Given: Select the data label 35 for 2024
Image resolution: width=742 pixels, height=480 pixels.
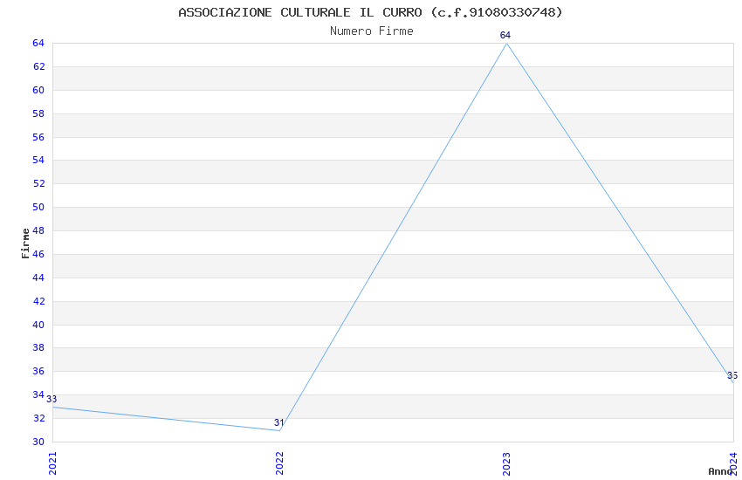Looking at the screenshot, I should click(732, 375).
